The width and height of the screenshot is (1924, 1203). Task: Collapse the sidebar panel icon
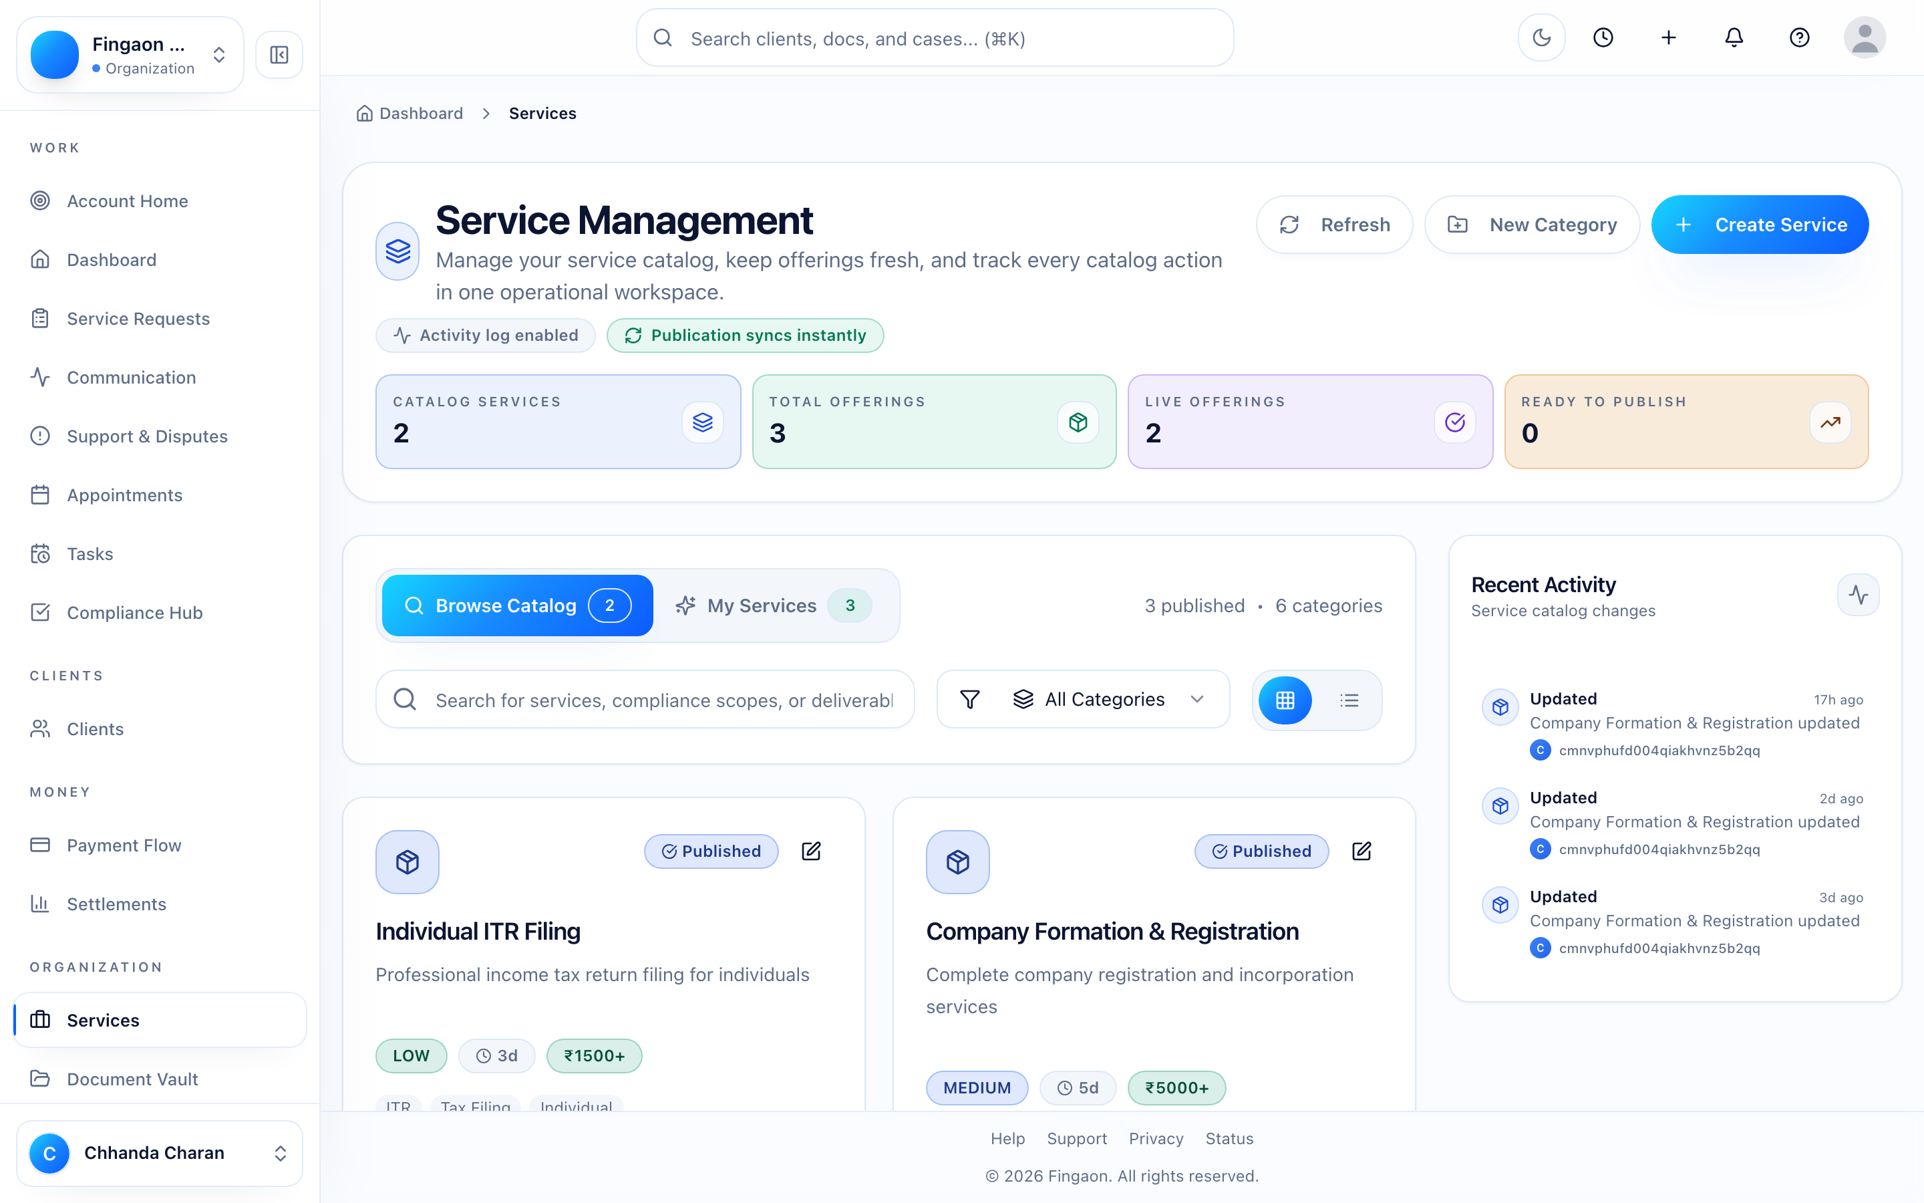[x=279, y=55]
